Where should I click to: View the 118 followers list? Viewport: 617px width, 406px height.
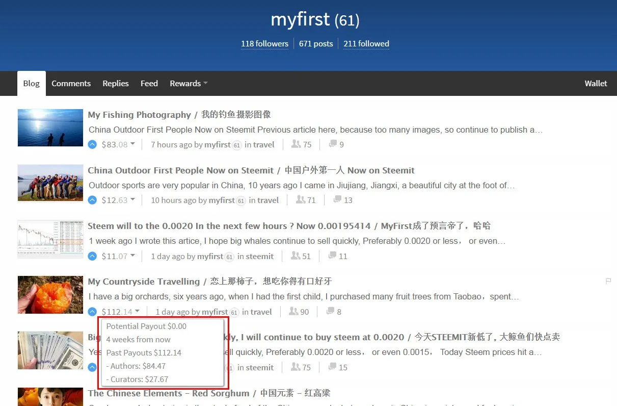click(x=264, y=44)
